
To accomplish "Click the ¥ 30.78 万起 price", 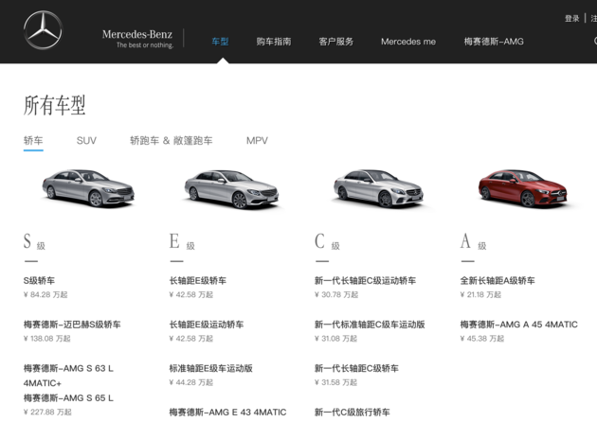I will click(336, 294).
